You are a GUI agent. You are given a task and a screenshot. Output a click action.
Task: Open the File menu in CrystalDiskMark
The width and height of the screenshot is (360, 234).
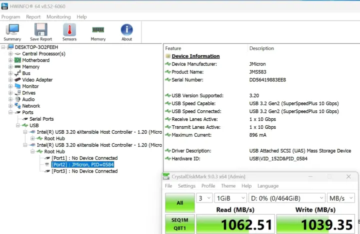click(x=168, y=186)
